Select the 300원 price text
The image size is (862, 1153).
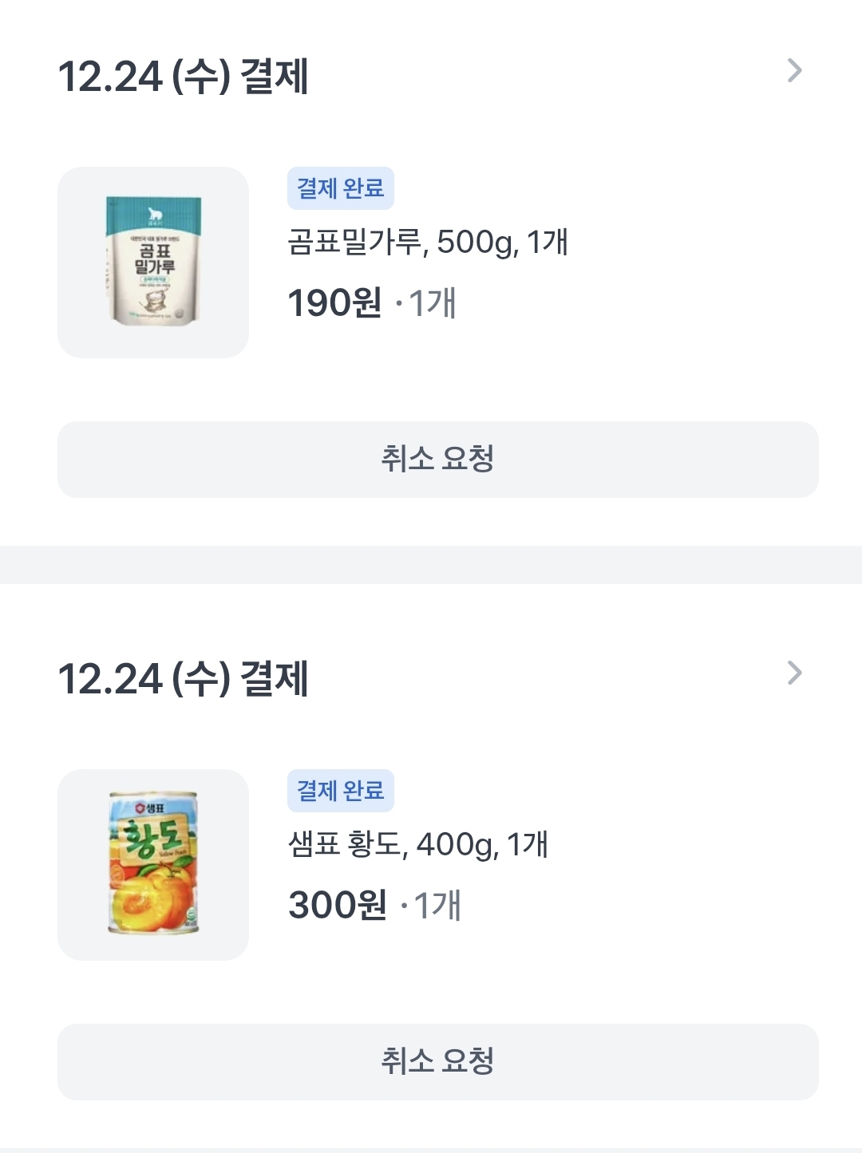pos(338,906)
